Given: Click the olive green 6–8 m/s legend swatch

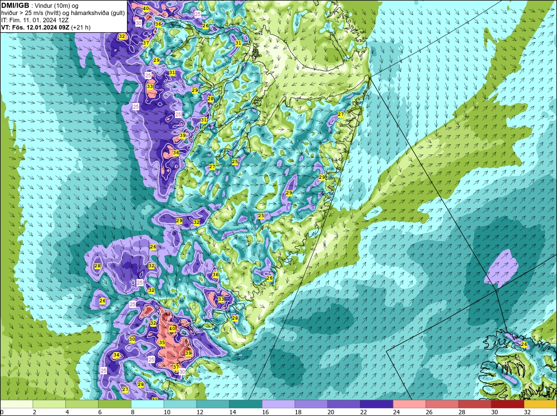Looking at the screenshot, I should (x=115, y=404).
